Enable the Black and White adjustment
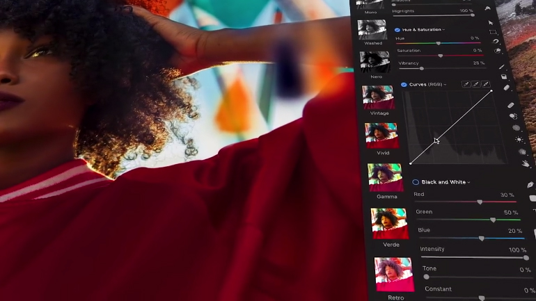Screen dimensions: 536x301 tap(416, 182)
